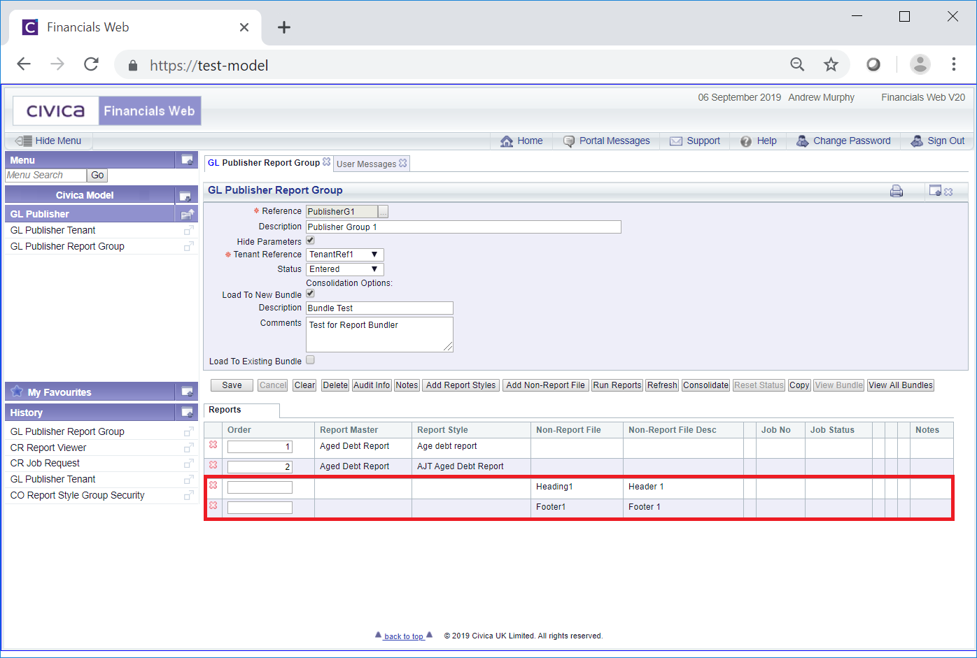977x658 pixels.
Task: Open CR Job Request from History
Action: (x=45, y=464)
